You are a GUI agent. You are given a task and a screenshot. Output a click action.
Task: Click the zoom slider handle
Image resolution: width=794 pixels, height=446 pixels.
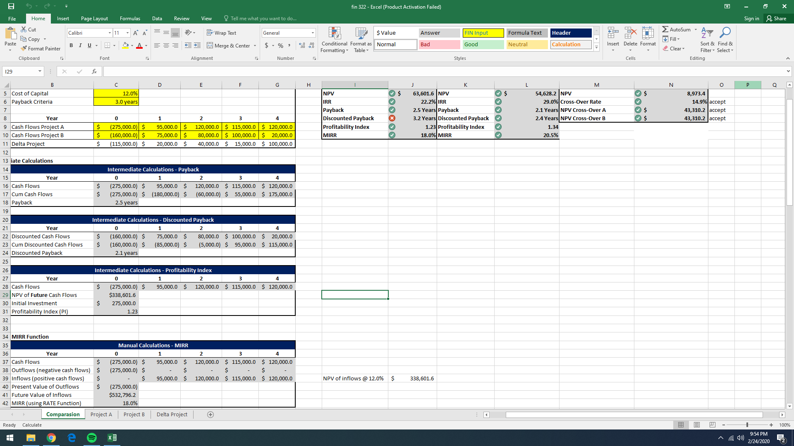point(747,425)
